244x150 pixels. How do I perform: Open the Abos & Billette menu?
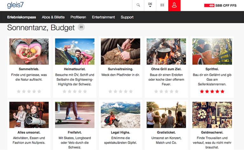[x=53, y=17]
